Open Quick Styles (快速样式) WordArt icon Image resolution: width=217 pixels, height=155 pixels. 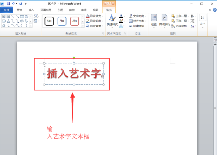click(x=112, y=21)
